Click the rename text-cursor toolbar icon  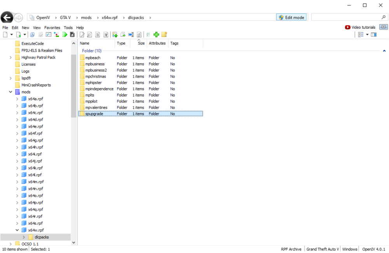131,35
